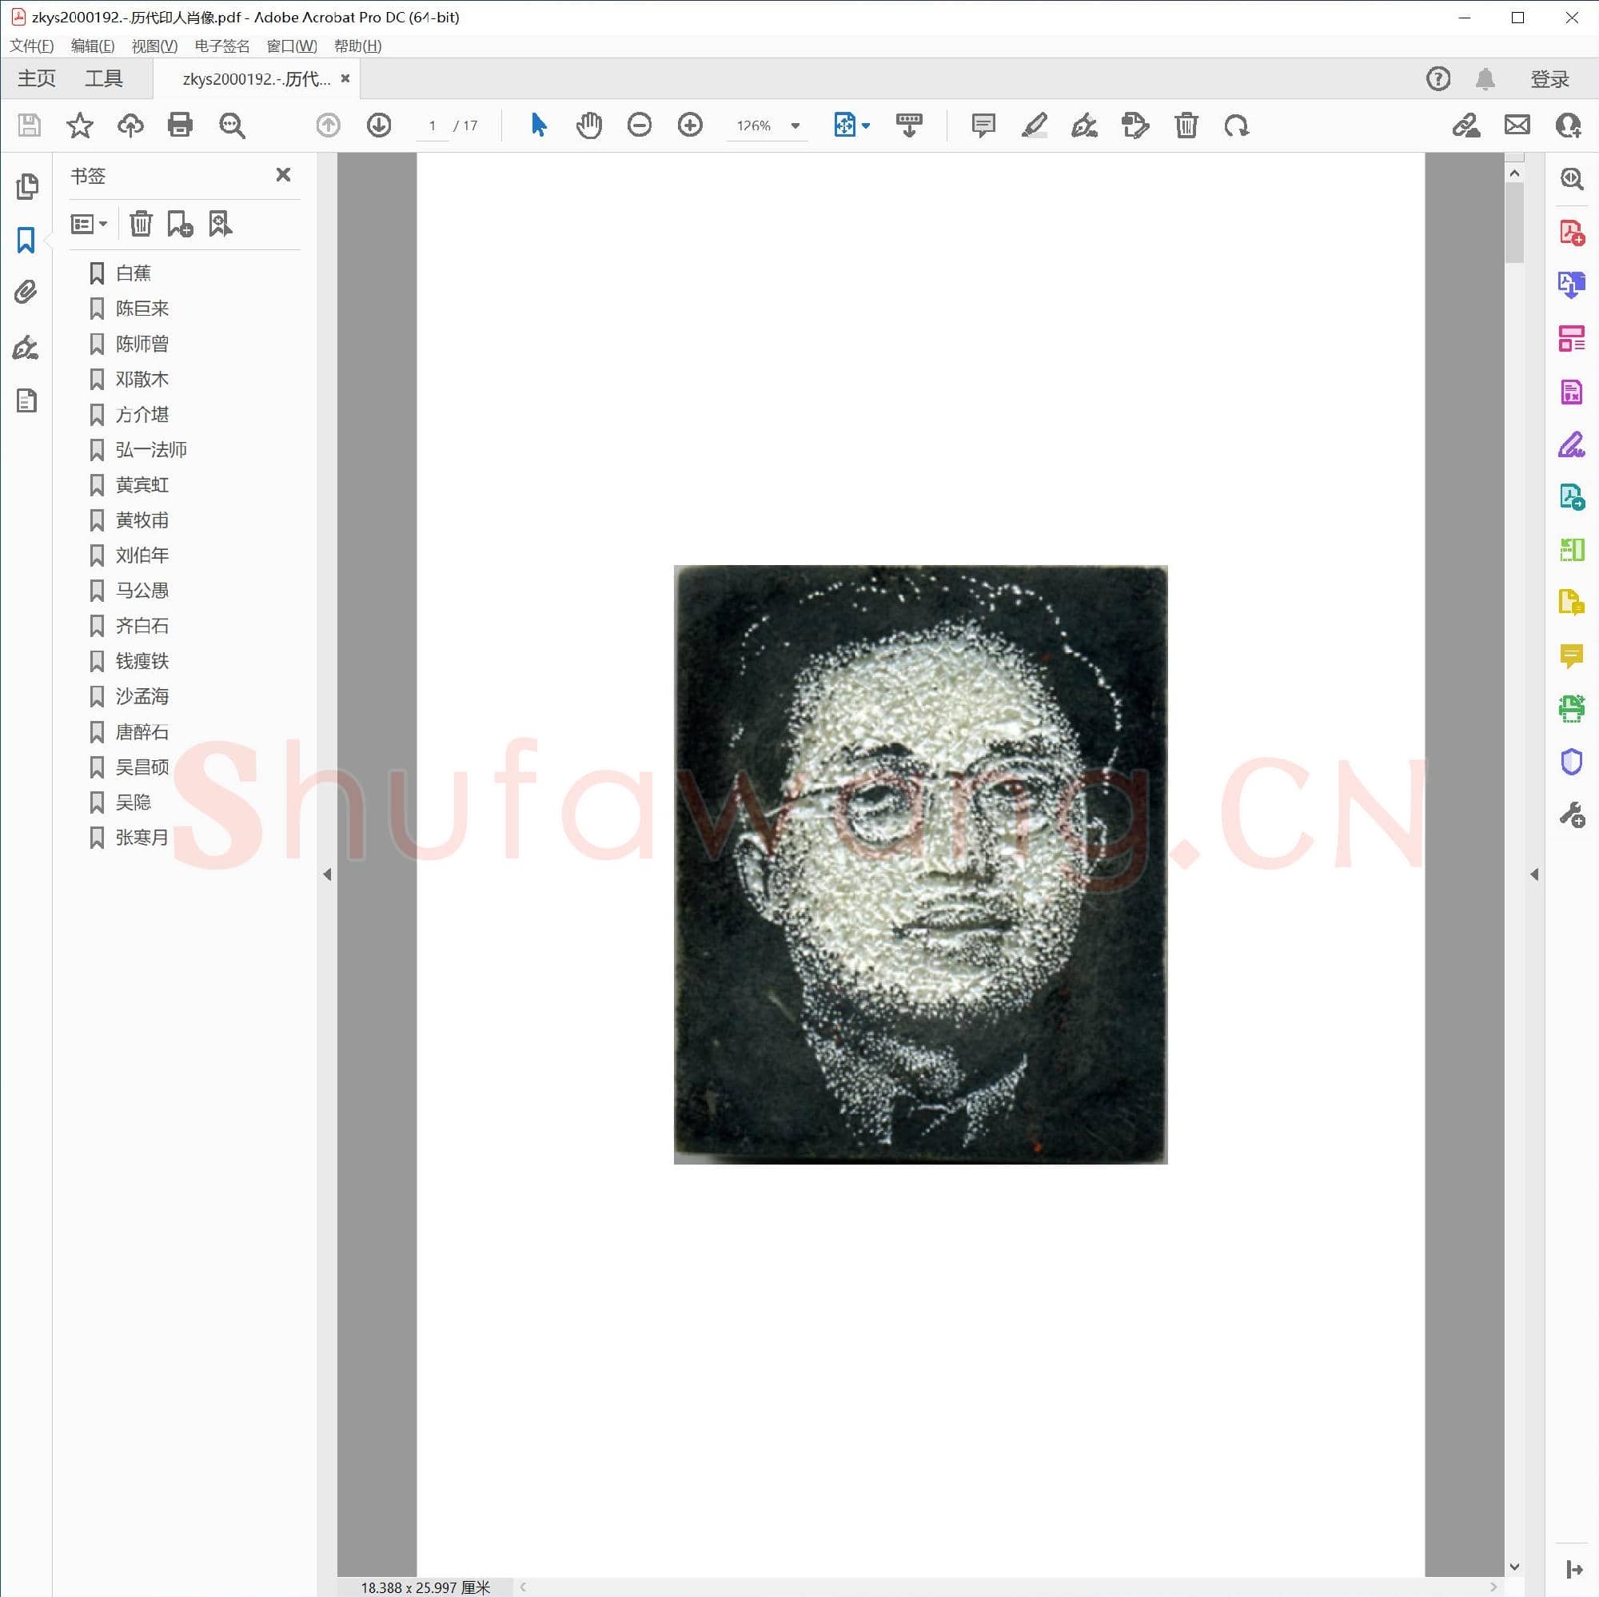The image size is (1599, 1597).
Task: Select the Hand tool in the toolbar
Action: pyautogui.click(x=588, y=125)
